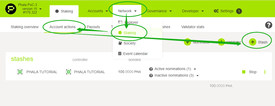Click the Settings gear icon
Image resolution: width=275 pixels, height=106 pixels.
click(216, 11)
